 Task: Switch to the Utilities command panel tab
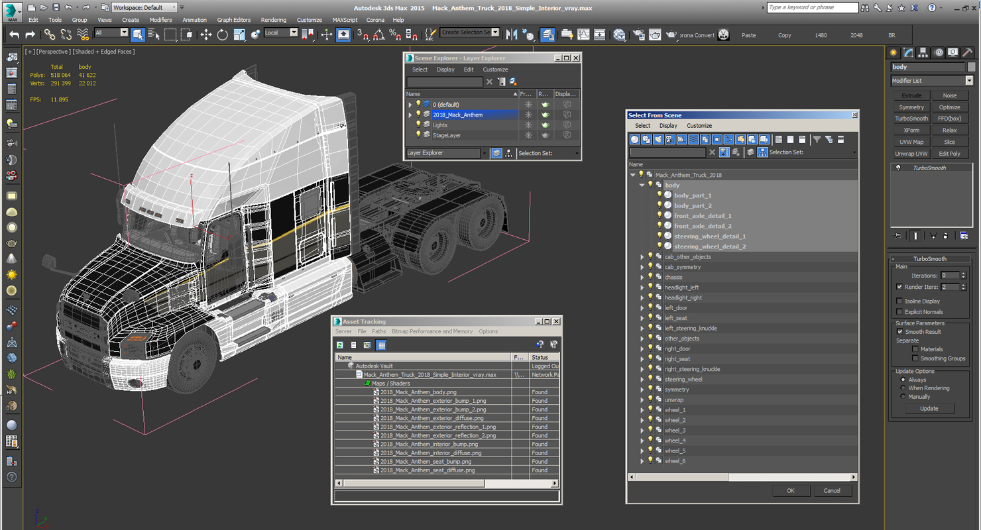point(968,53)
